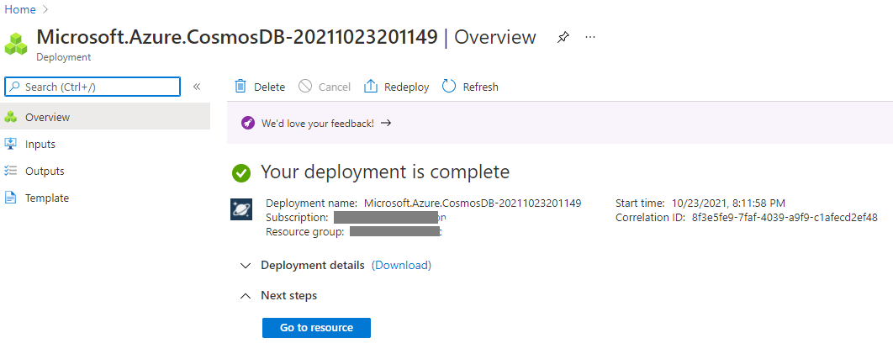Click the Delete toolbar label
The height and width of the screenshot is (354, 893).
(x=269, y=87)
